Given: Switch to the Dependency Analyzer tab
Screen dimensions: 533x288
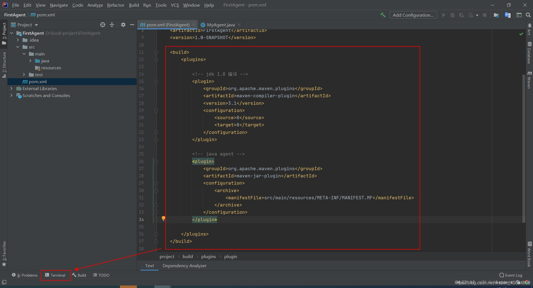Looking at the screenshot, I should 185,266.
